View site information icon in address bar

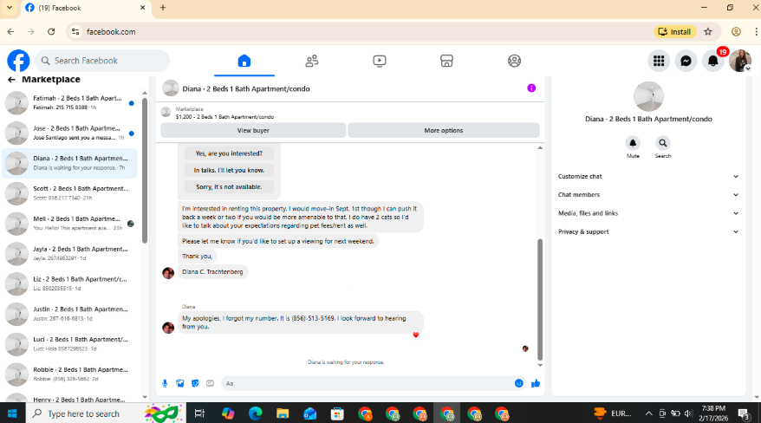tap(75, 31)
